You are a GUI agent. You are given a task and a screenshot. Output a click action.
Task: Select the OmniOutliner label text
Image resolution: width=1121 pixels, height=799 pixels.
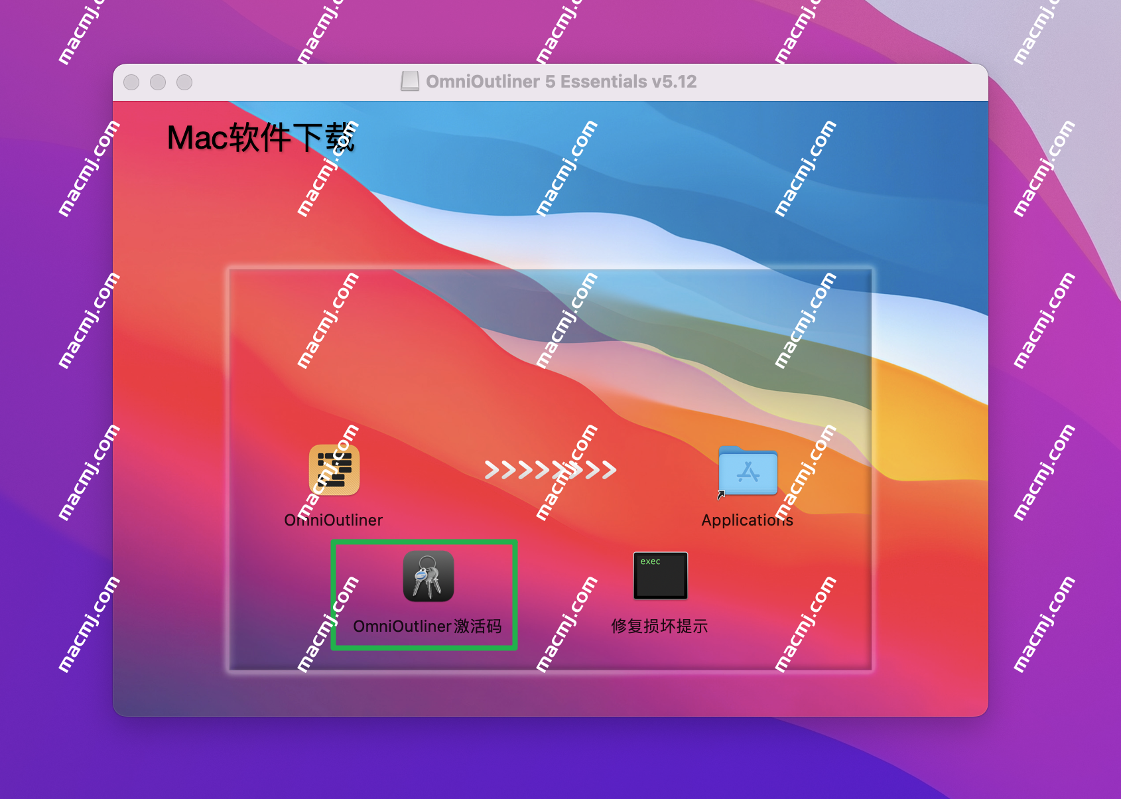click(334, 520)
